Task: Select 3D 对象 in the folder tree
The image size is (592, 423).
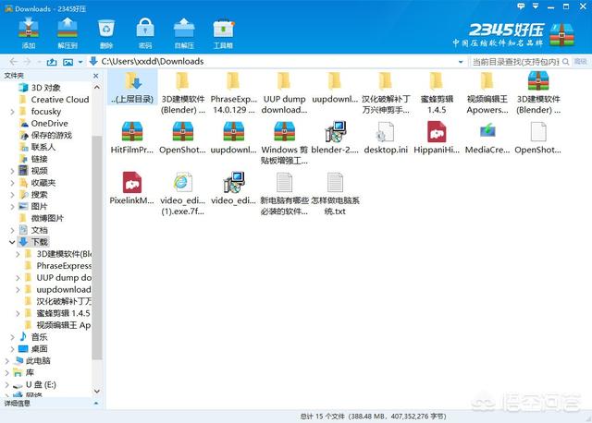Action: [45, 88]
